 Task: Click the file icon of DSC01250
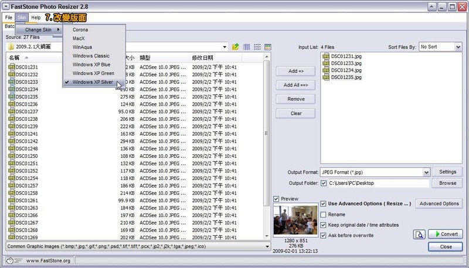pos(12,156)
